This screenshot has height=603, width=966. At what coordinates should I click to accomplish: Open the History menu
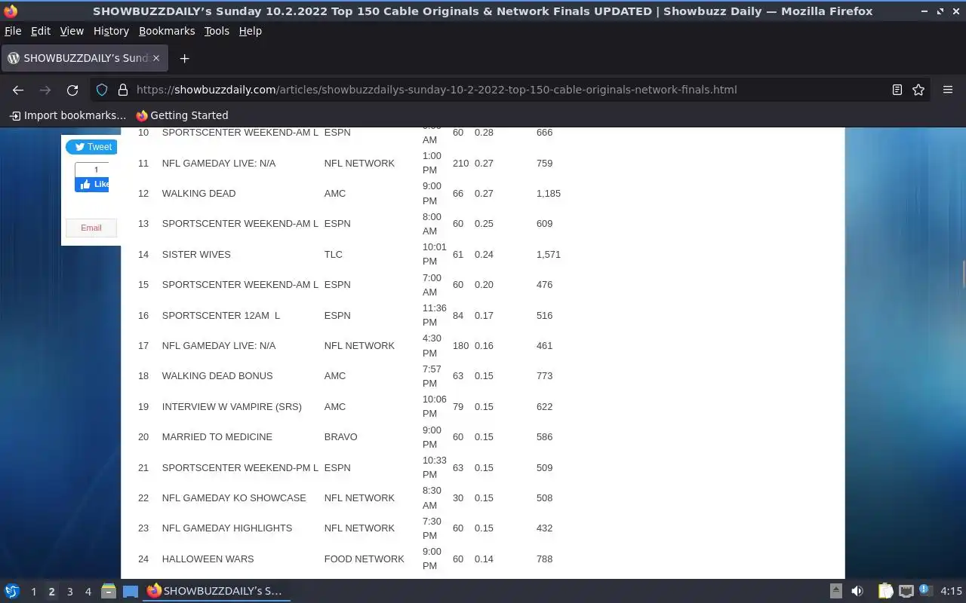[x=111, y=31]
